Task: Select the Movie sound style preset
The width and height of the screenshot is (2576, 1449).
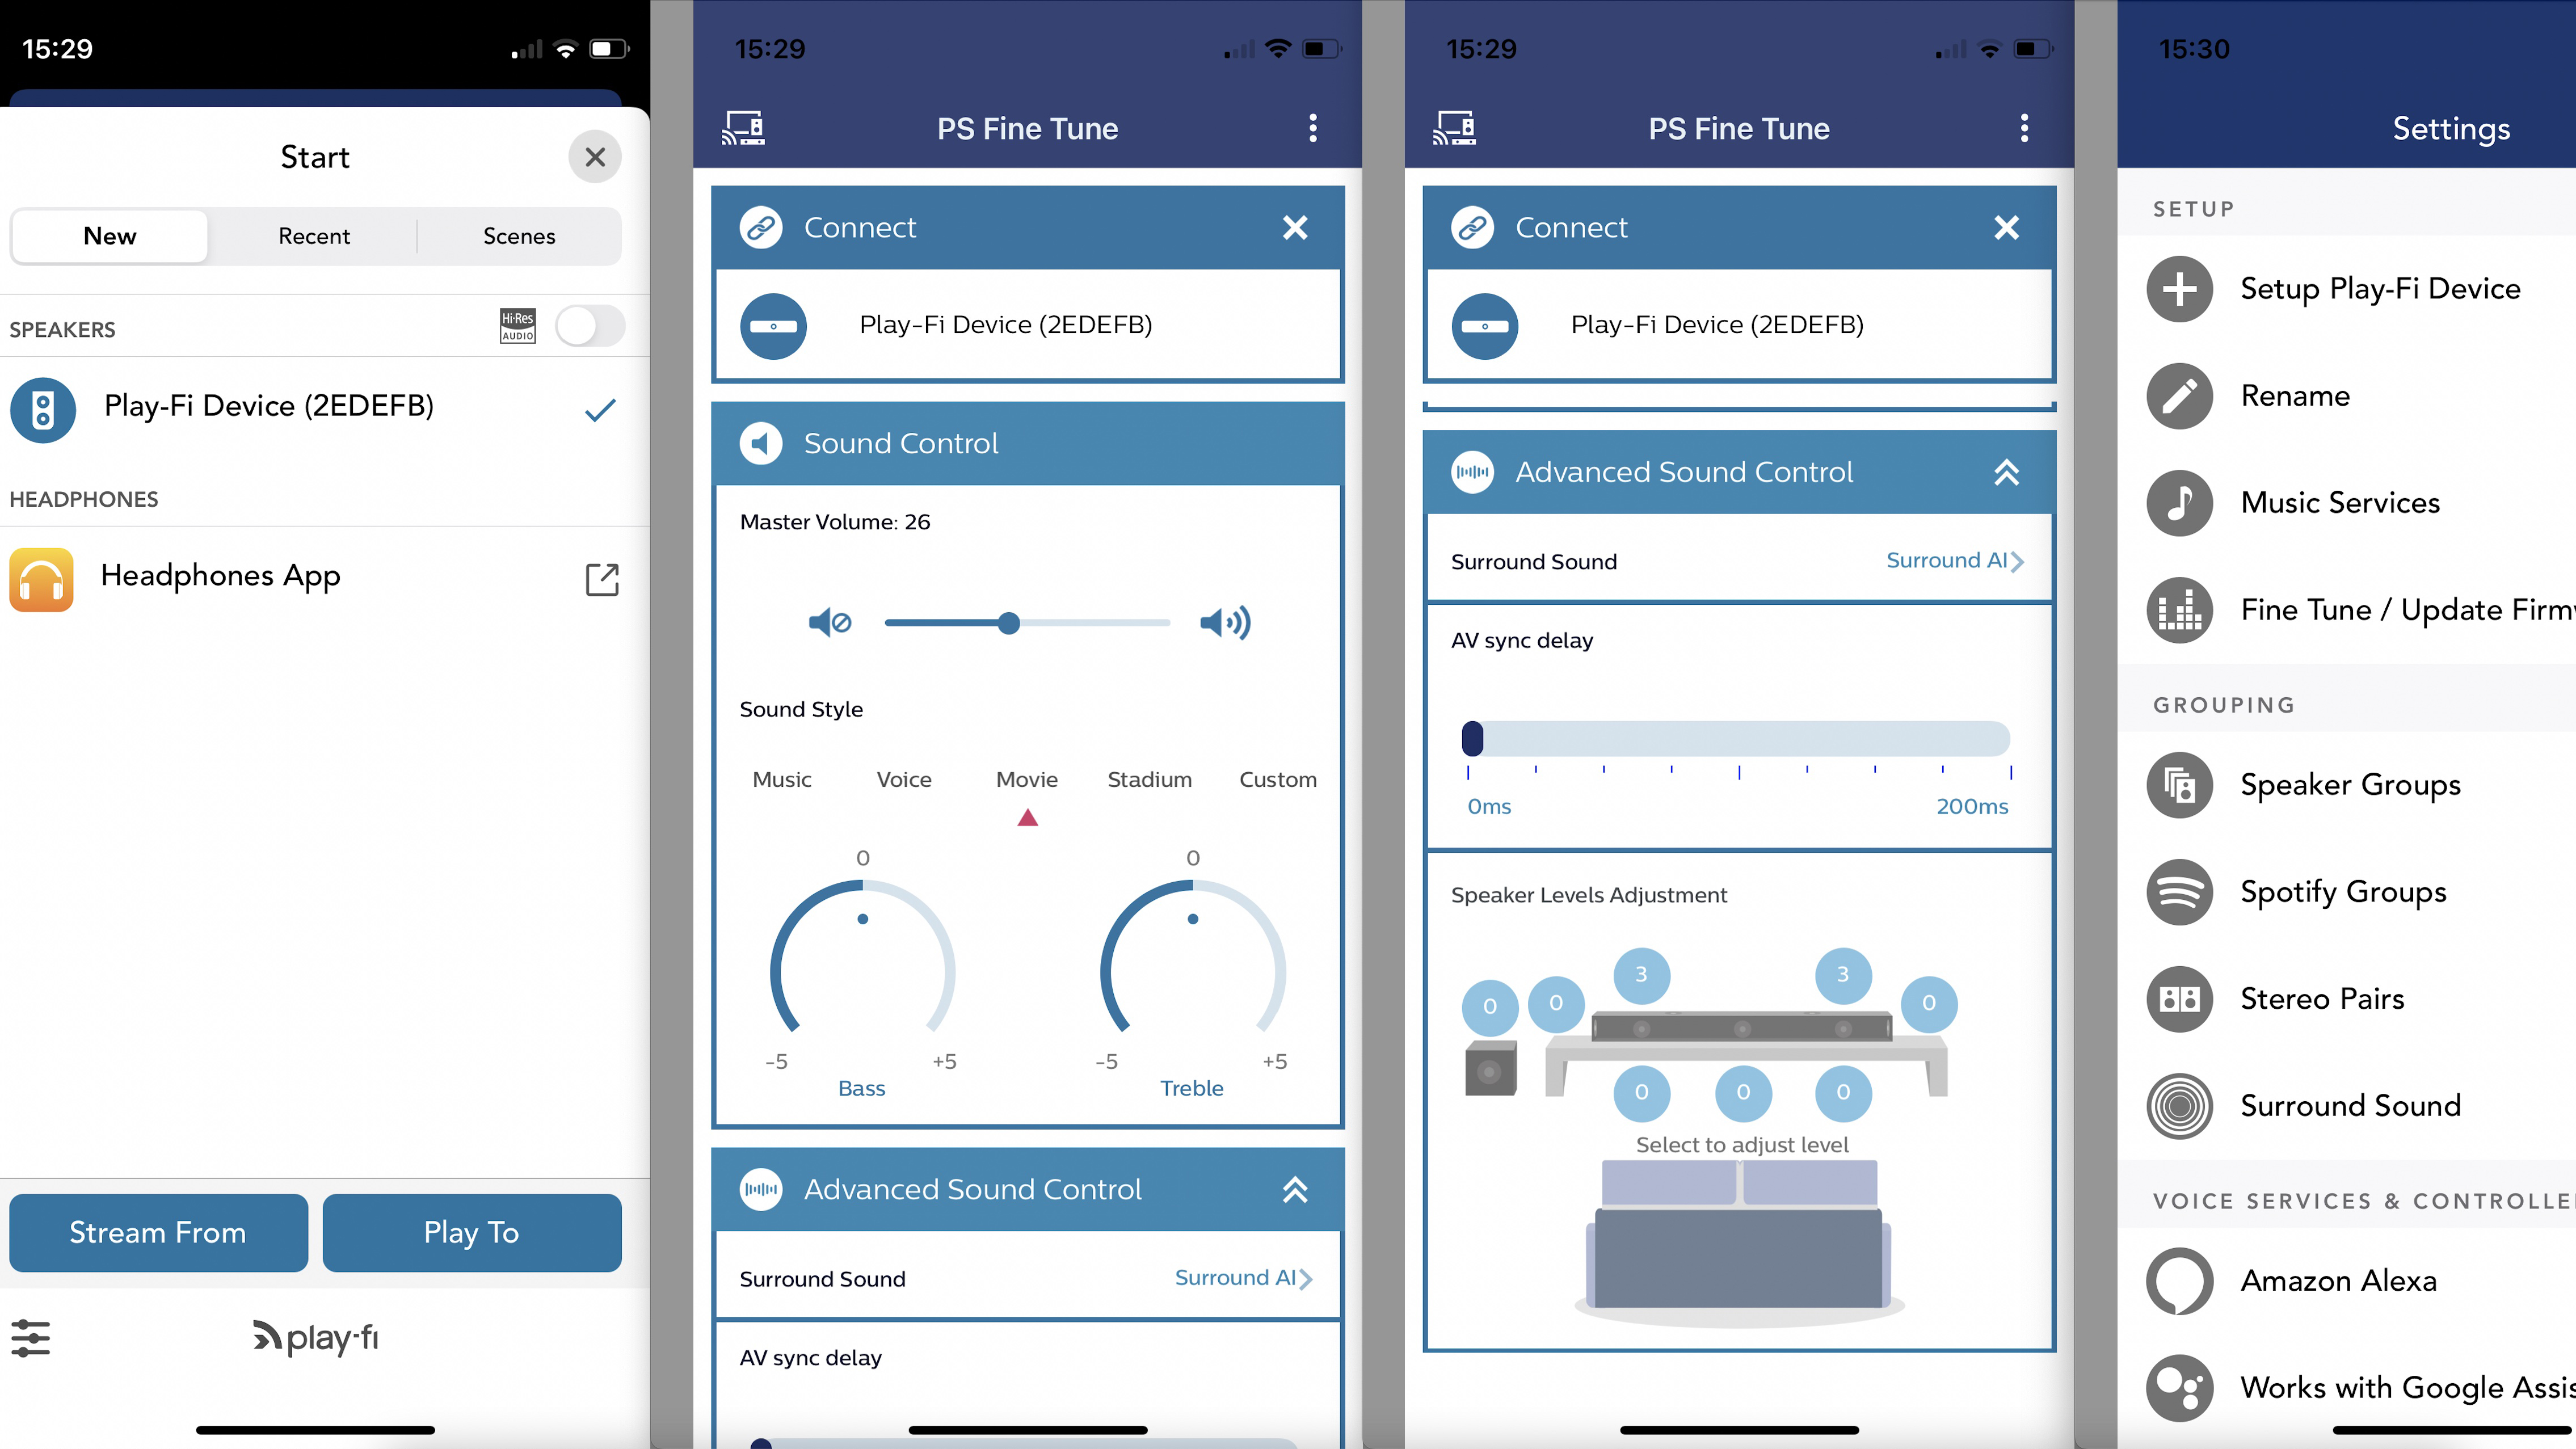Action: (1026, 778)
